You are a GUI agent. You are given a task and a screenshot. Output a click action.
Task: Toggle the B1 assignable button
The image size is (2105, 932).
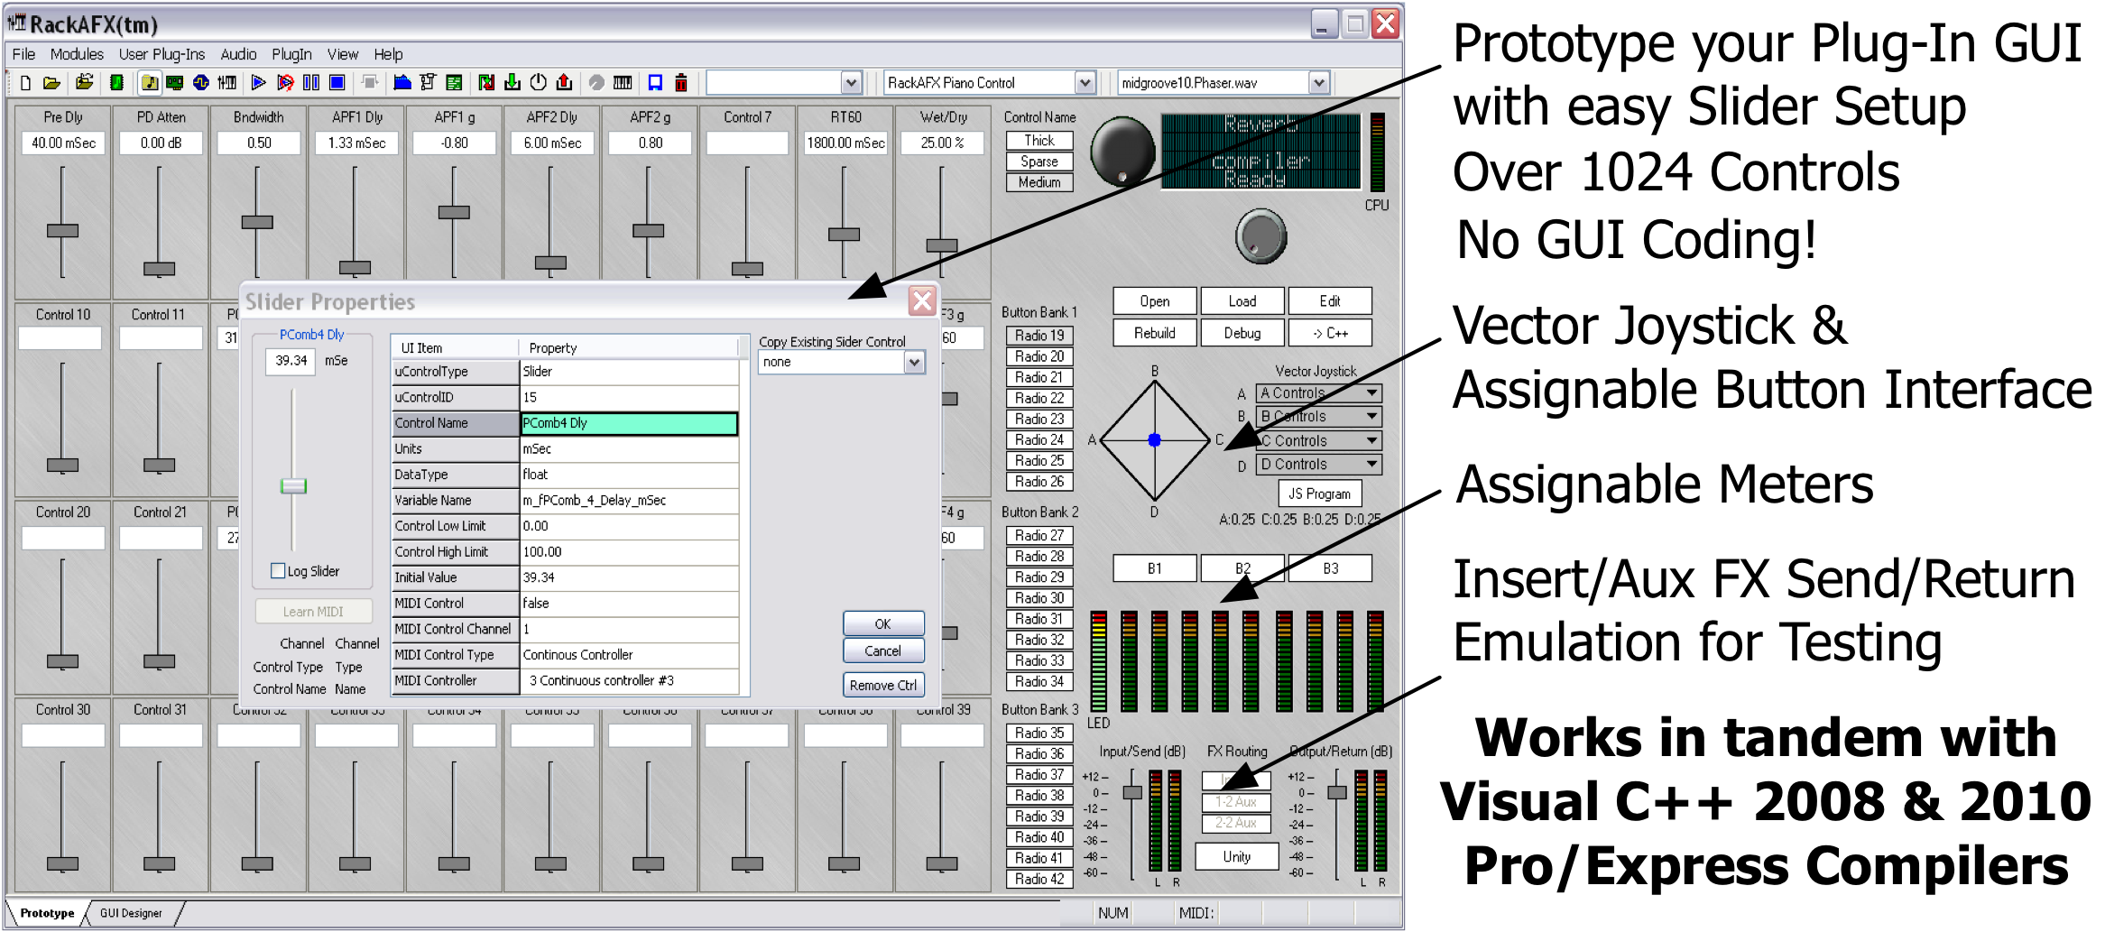[1155, 568]
